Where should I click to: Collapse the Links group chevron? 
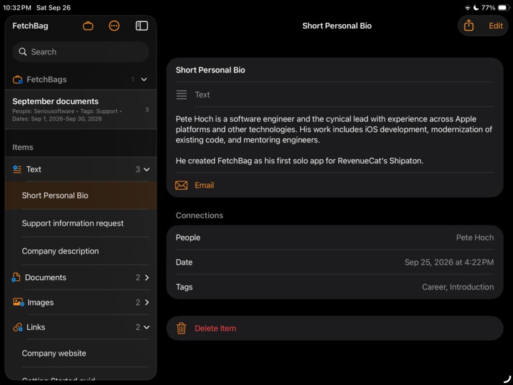pyautogui.click(x=146, y=327)
